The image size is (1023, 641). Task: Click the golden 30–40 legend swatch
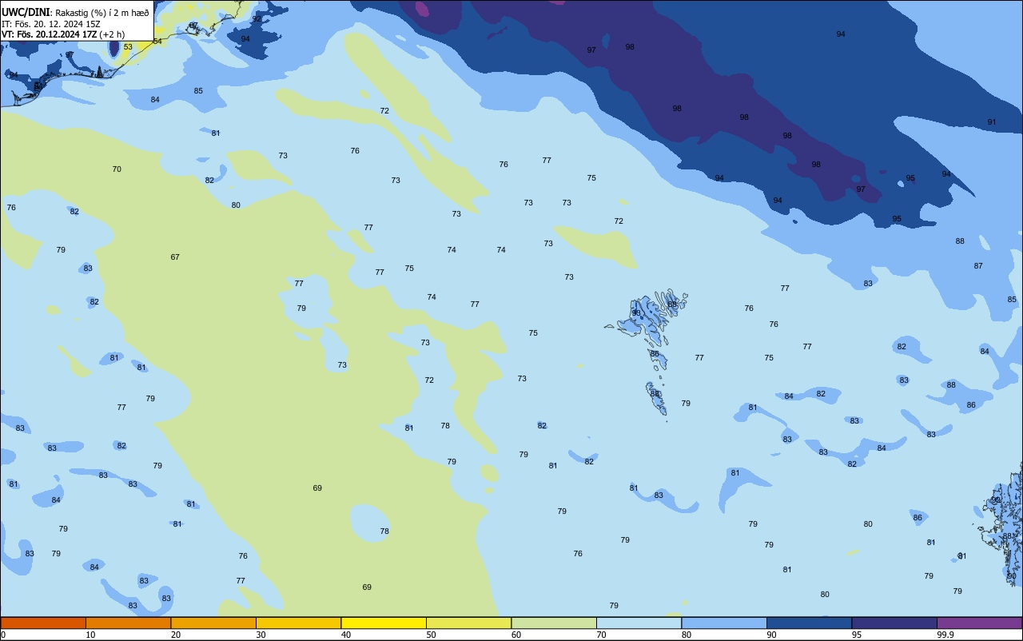(298, 623)
